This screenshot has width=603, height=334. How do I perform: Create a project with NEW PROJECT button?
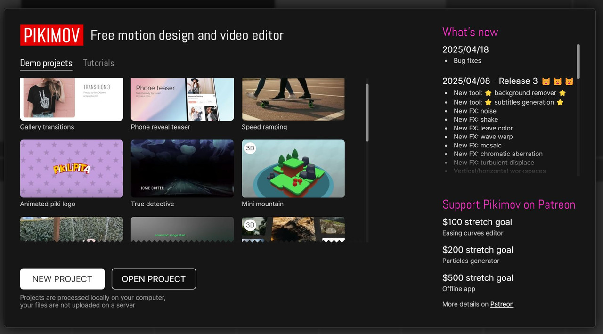[62, 279]
